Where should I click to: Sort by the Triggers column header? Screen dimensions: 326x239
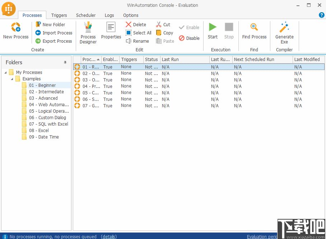pos(131,60)
